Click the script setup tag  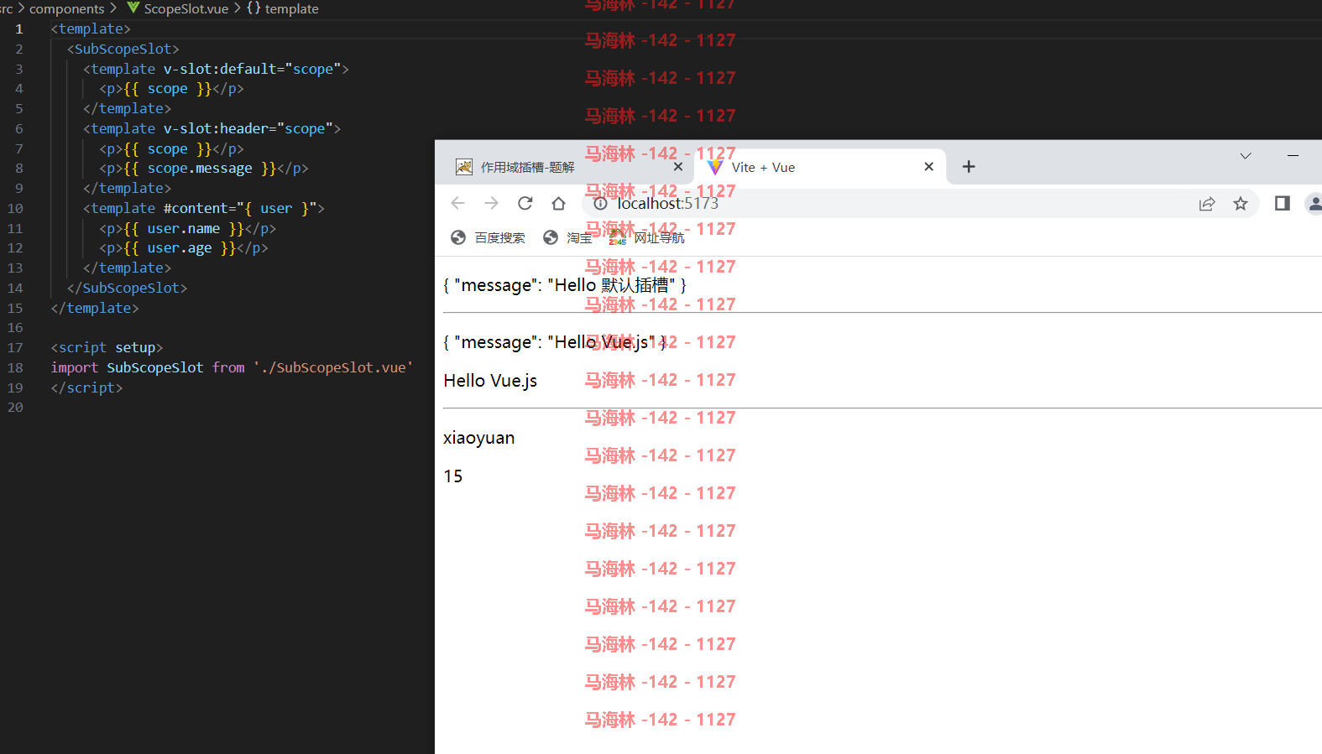click(x=107, y=347)
